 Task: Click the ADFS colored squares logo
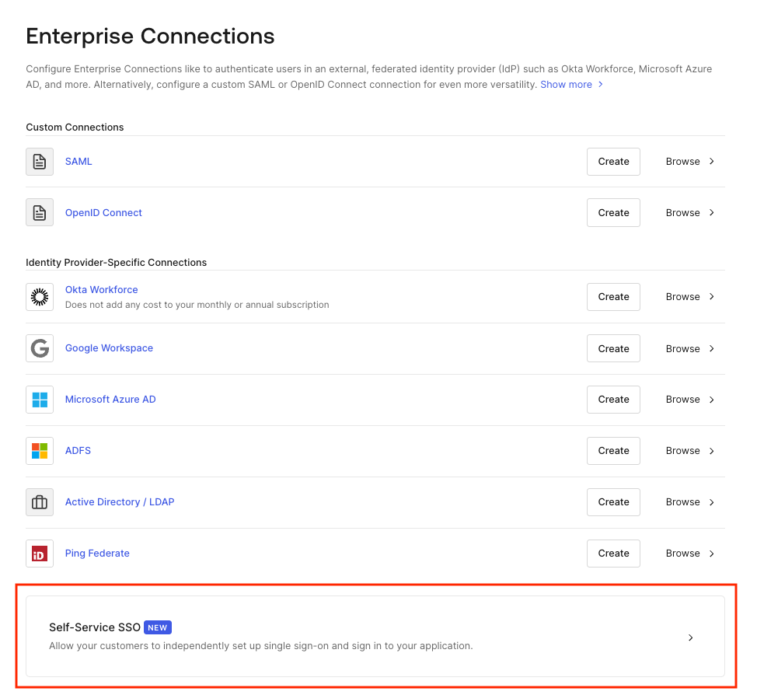coord(40,451)
